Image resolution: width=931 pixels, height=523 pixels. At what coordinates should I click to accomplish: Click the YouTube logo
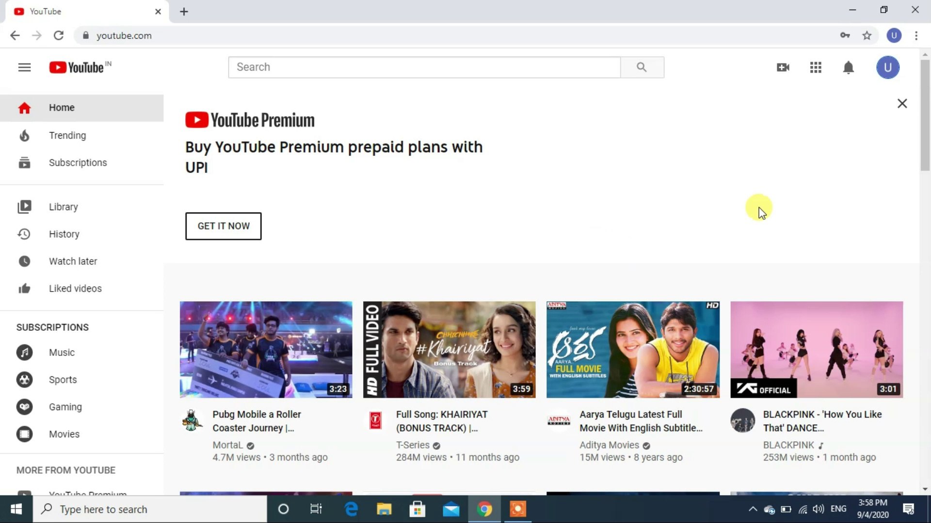coord(79,67)
